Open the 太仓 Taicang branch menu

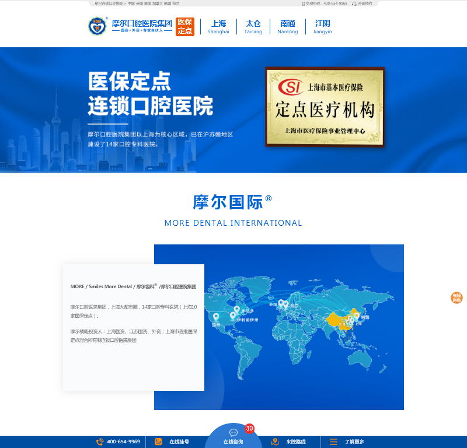point(253,26)
